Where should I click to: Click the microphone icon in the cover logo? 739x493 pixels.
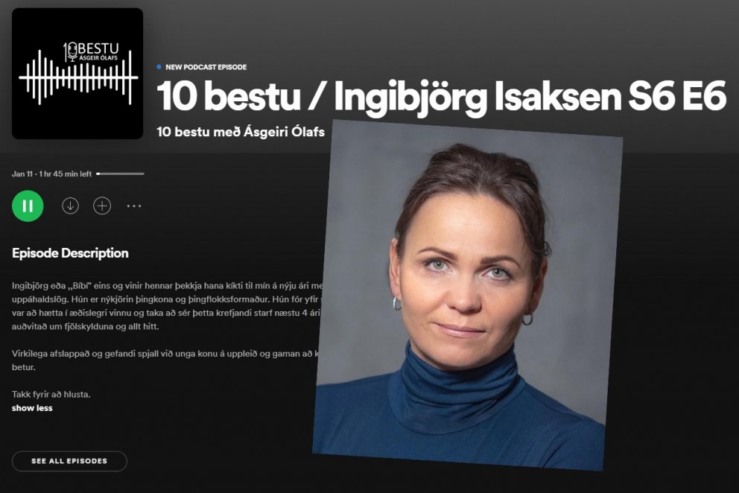click(x=72, y=52)
